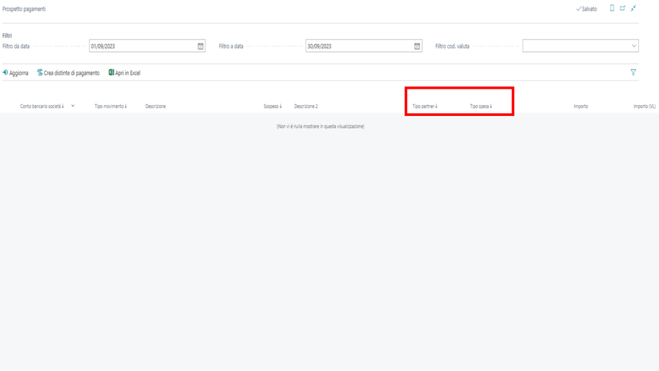The height and width of the screenshot is (371, 659).
Task: Click the Aggiorna refresh action
Action: coord(15,73)
